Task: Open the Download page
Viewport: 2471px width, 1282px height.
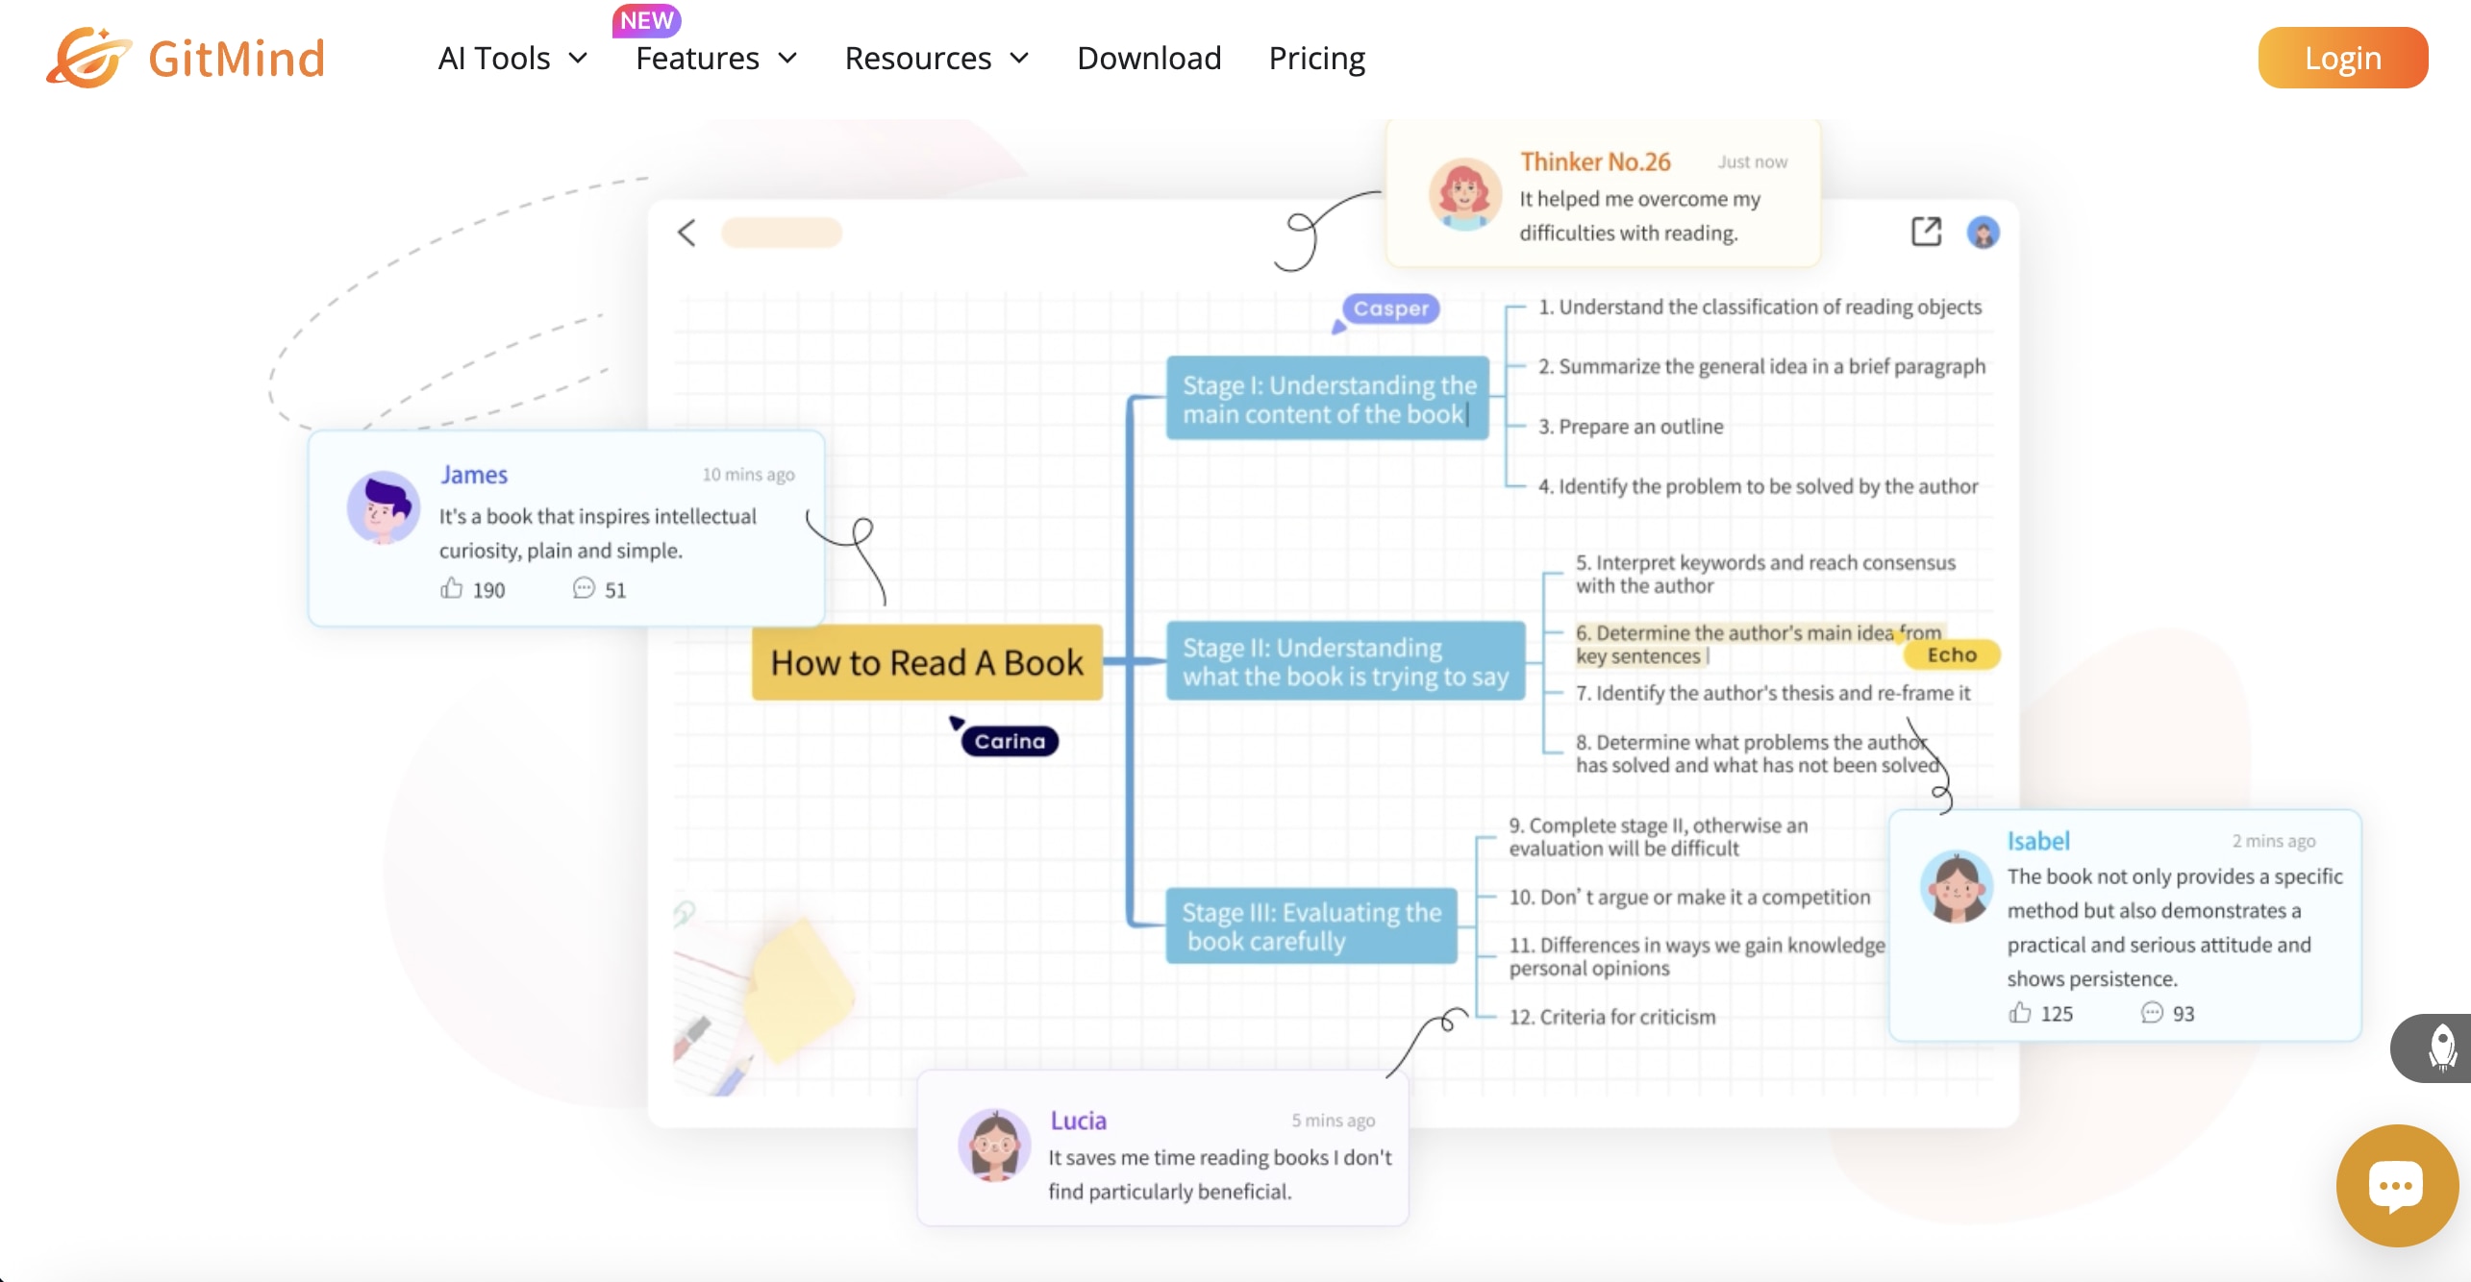Action: 1149,59
